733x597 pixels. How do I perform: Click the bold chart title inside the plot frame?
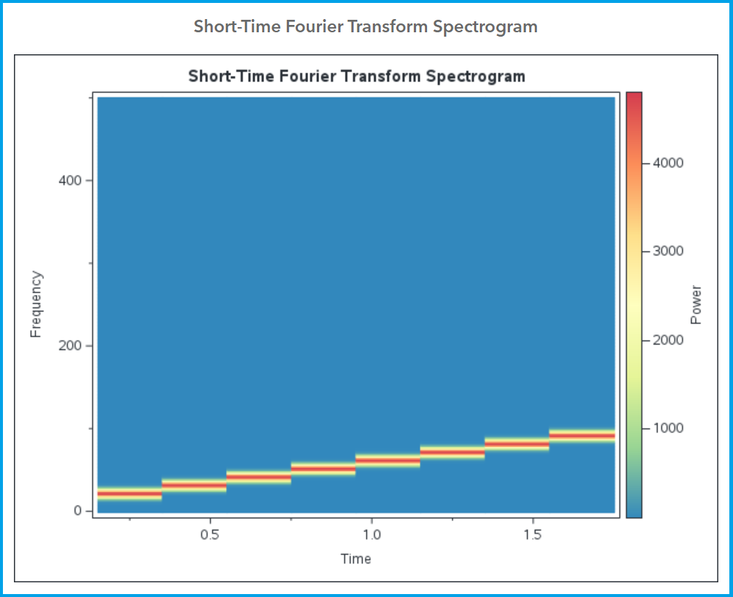click(357, 76)
